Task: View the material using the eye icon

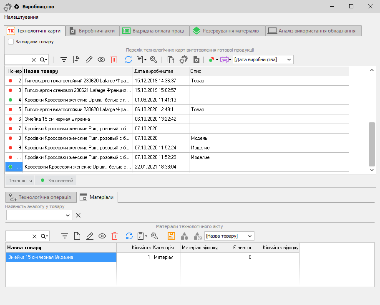Action: coord(101,236)
